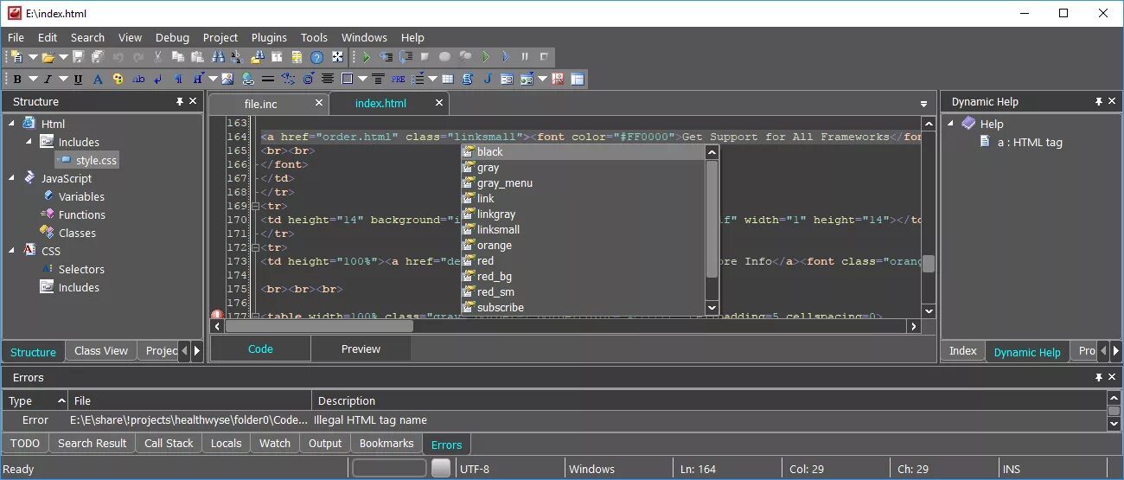Collapse the Html tree node
The image size is (1124, 480).
(x=12, y=124)
